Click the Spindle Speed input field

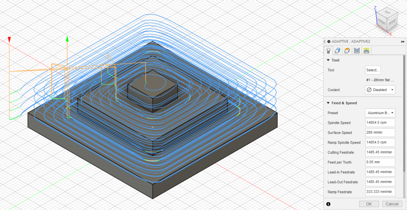coord(380,123)
